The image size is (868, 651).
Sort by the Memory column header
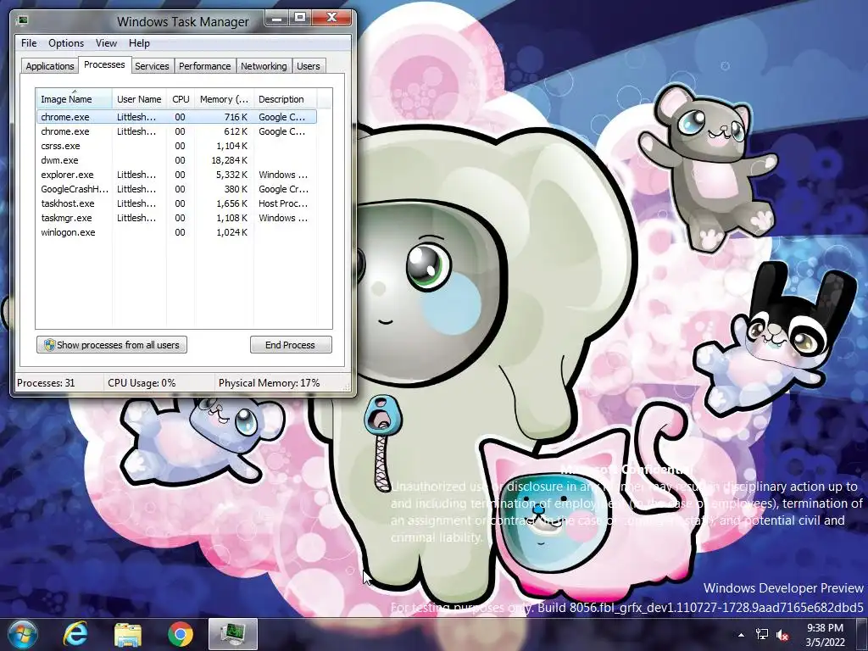click(224, 99)
